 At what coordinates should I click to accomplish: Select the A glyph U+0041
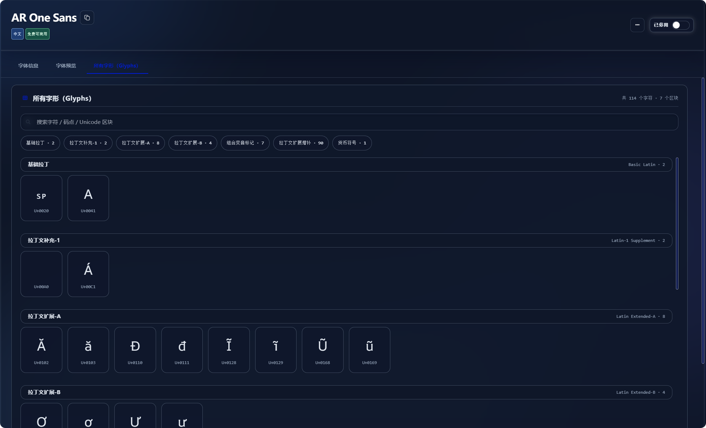coord(88,198)
